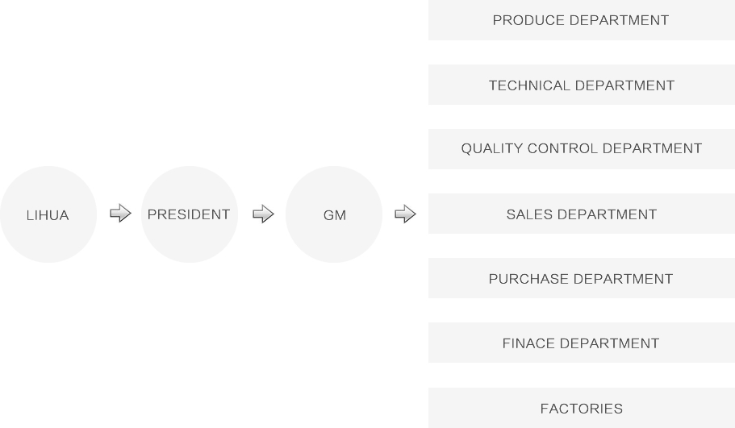
Task: Click the word PURCHASE in the chart
Action: pyautogui.click(x=528, y=279)
